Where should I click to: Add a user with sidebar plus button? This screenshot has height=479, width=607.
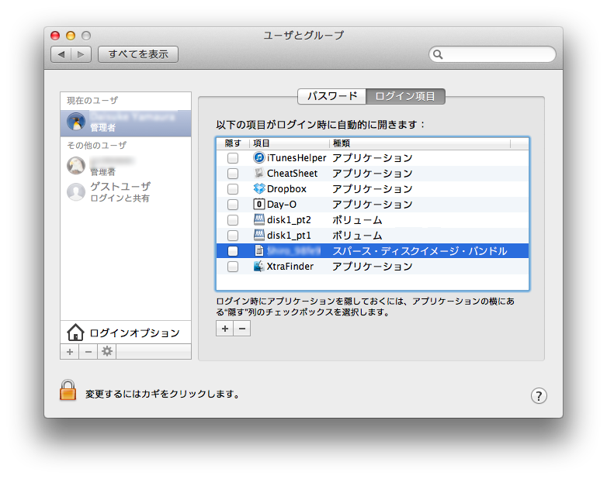pyautogui.click(x=70, y=352)
